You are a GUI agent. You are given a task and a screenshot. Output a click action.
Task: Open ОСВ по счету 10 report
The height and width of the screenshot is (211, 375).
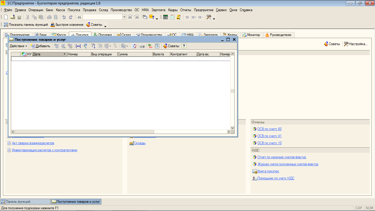[x=269, y=143]
